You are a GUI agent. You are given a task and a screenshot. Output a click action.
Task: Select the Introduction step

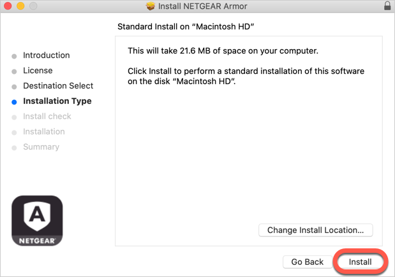pos(47,55)
